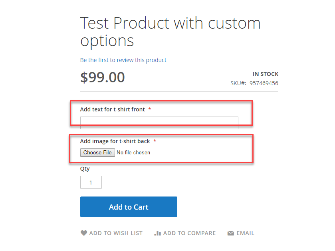
Task: Click the envelope email icon
Action: click(x=230, y=233)
